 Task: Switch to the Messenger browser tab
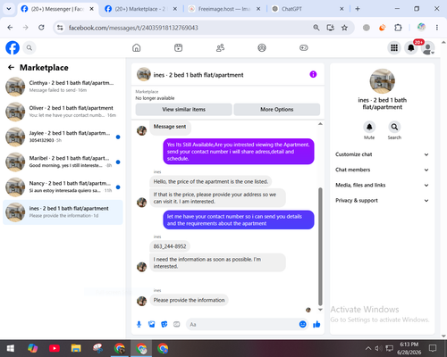[58, 9]
